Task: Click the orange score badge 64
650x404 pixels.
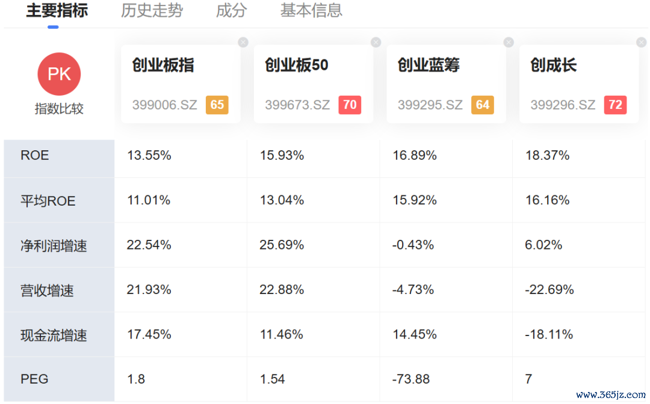Action: pyautogui.click(x=483, y=105)
